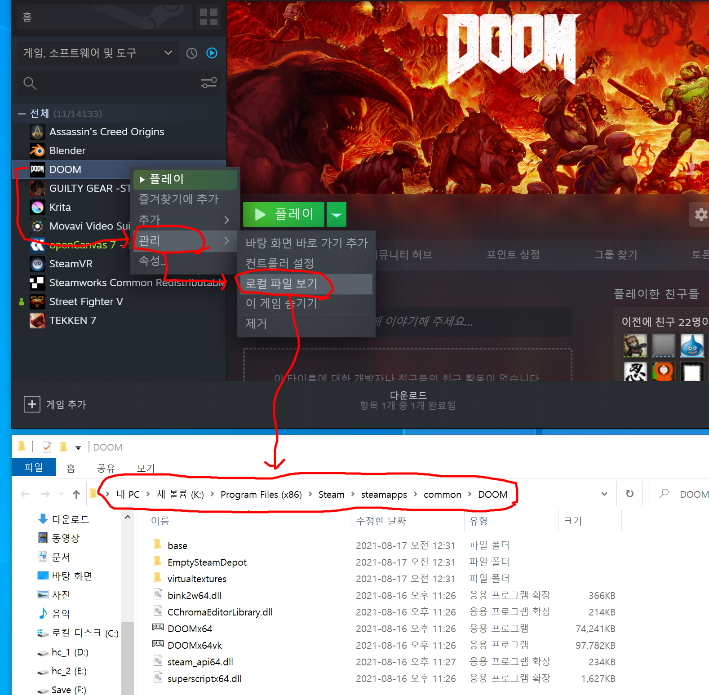Image resolution: width=709 pixels, height=695 pixels.
Task: Open 컨트롤러 설정 menu entry
Action: click(x=306, y=263)
